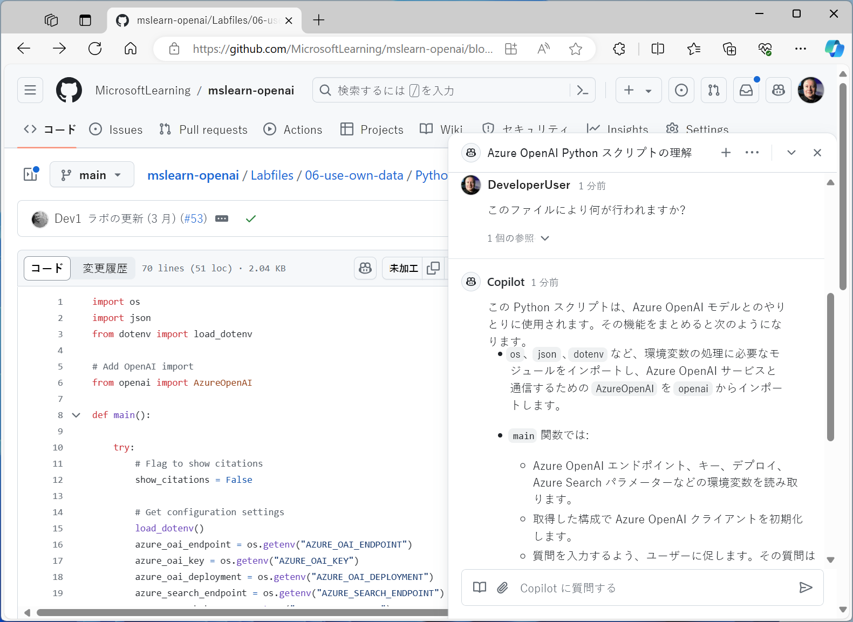
Task: Navigate to 06-use-own-data breadcrumb link
Action: [x=354, y=175]
